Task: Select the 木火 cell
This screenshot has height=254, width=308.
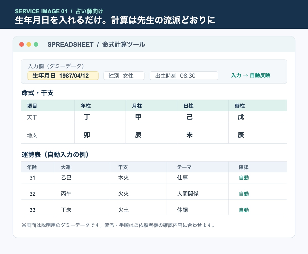Action: [138, 178]
